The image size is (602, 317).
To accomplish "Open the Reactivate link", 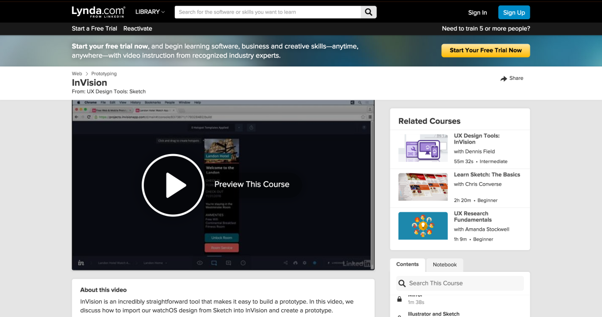I will point(138,29).
